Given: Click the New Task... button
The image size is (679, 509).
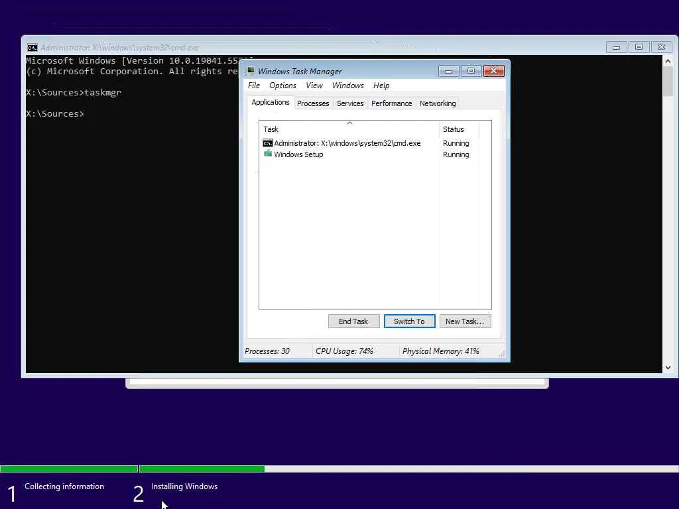Looking at the screenshot, I should tap(465, 321).
